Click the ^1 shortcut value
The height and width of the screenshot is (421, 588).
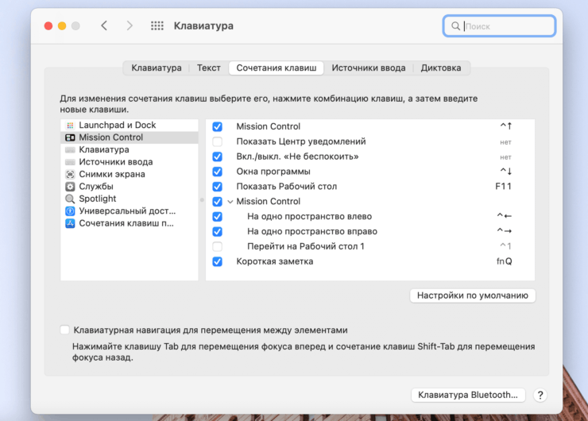tap(505, 246)
